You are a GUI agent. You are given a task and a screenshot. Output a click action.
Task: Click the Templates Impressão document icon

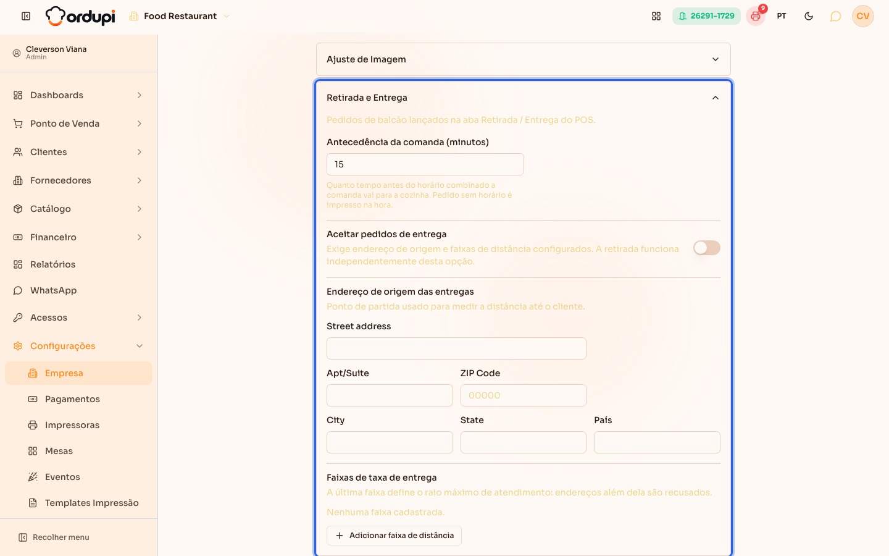(x=33, y=503)
